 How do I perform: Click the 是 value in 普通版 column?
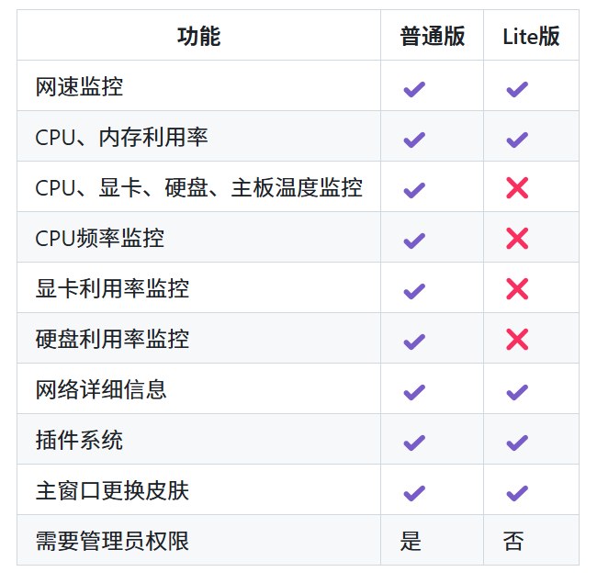(411, 542)
